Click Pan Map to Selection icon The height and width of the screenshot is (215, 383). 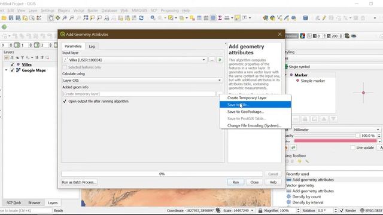(57, 18)
